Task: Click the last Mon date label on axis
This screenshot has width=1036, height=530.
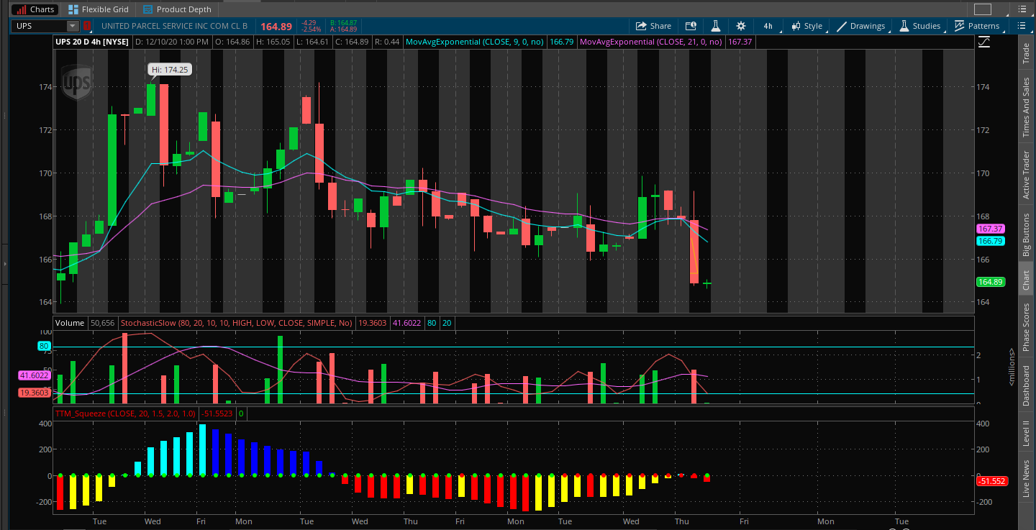Action: [x=825, y=521]
